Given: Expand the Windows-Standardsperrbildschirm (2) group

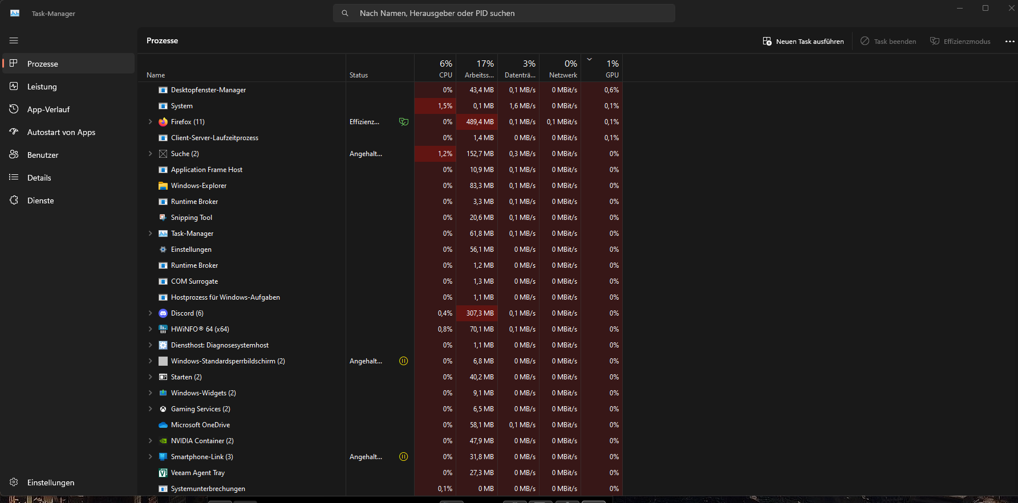Looking at the screenshot, I should coord(150,361).
